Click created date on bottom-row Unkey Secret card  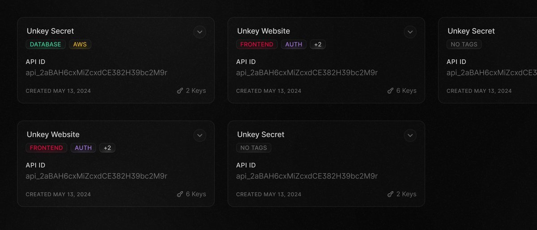point(268,194)
